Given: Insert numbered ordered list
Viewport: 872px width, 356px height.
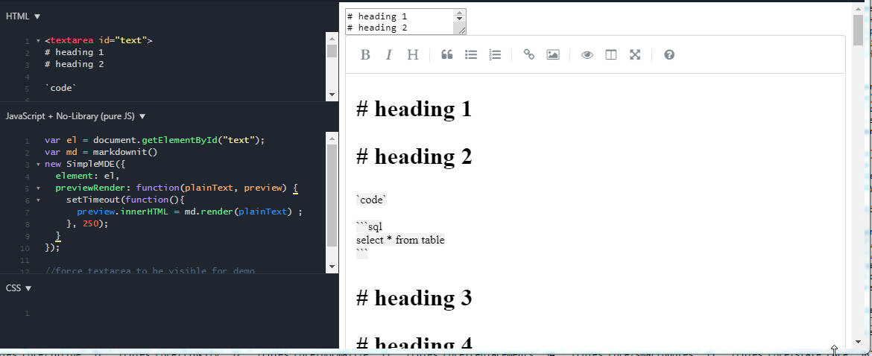Looking at the screenshot, I should click(x=495, y=54).
